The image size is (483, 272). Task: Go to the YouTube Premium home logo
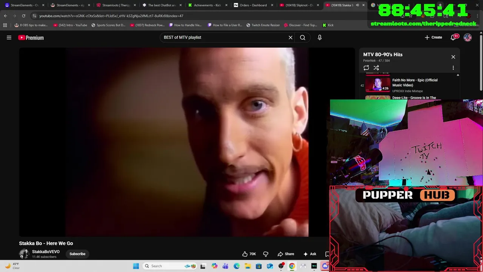tap(31, 37)
